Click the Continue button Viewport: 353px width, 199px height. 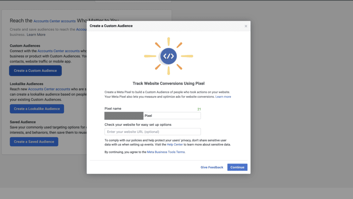[237, 167]
